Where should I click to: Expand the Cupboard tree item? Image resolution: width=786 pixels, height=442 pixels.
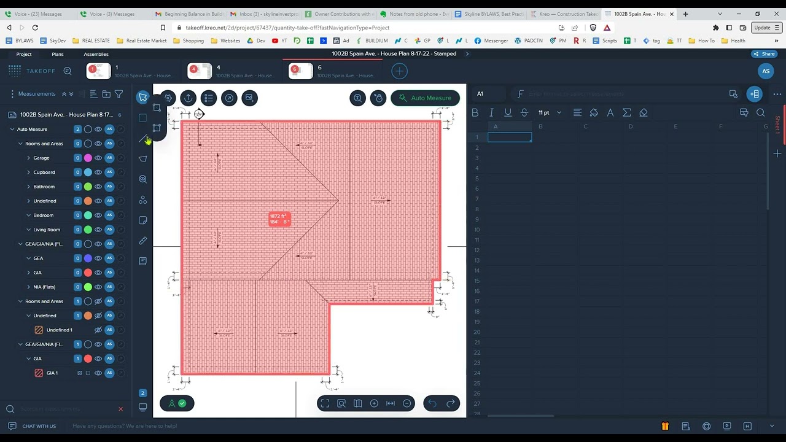[28, 173]
